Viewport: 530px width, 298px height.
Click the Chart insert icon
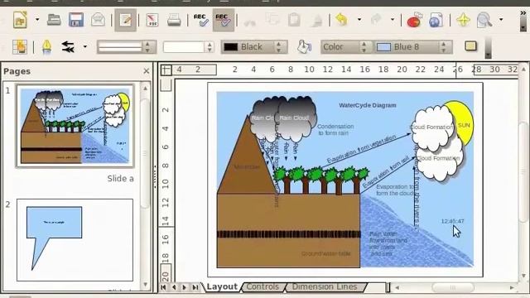tap(414, 20)
